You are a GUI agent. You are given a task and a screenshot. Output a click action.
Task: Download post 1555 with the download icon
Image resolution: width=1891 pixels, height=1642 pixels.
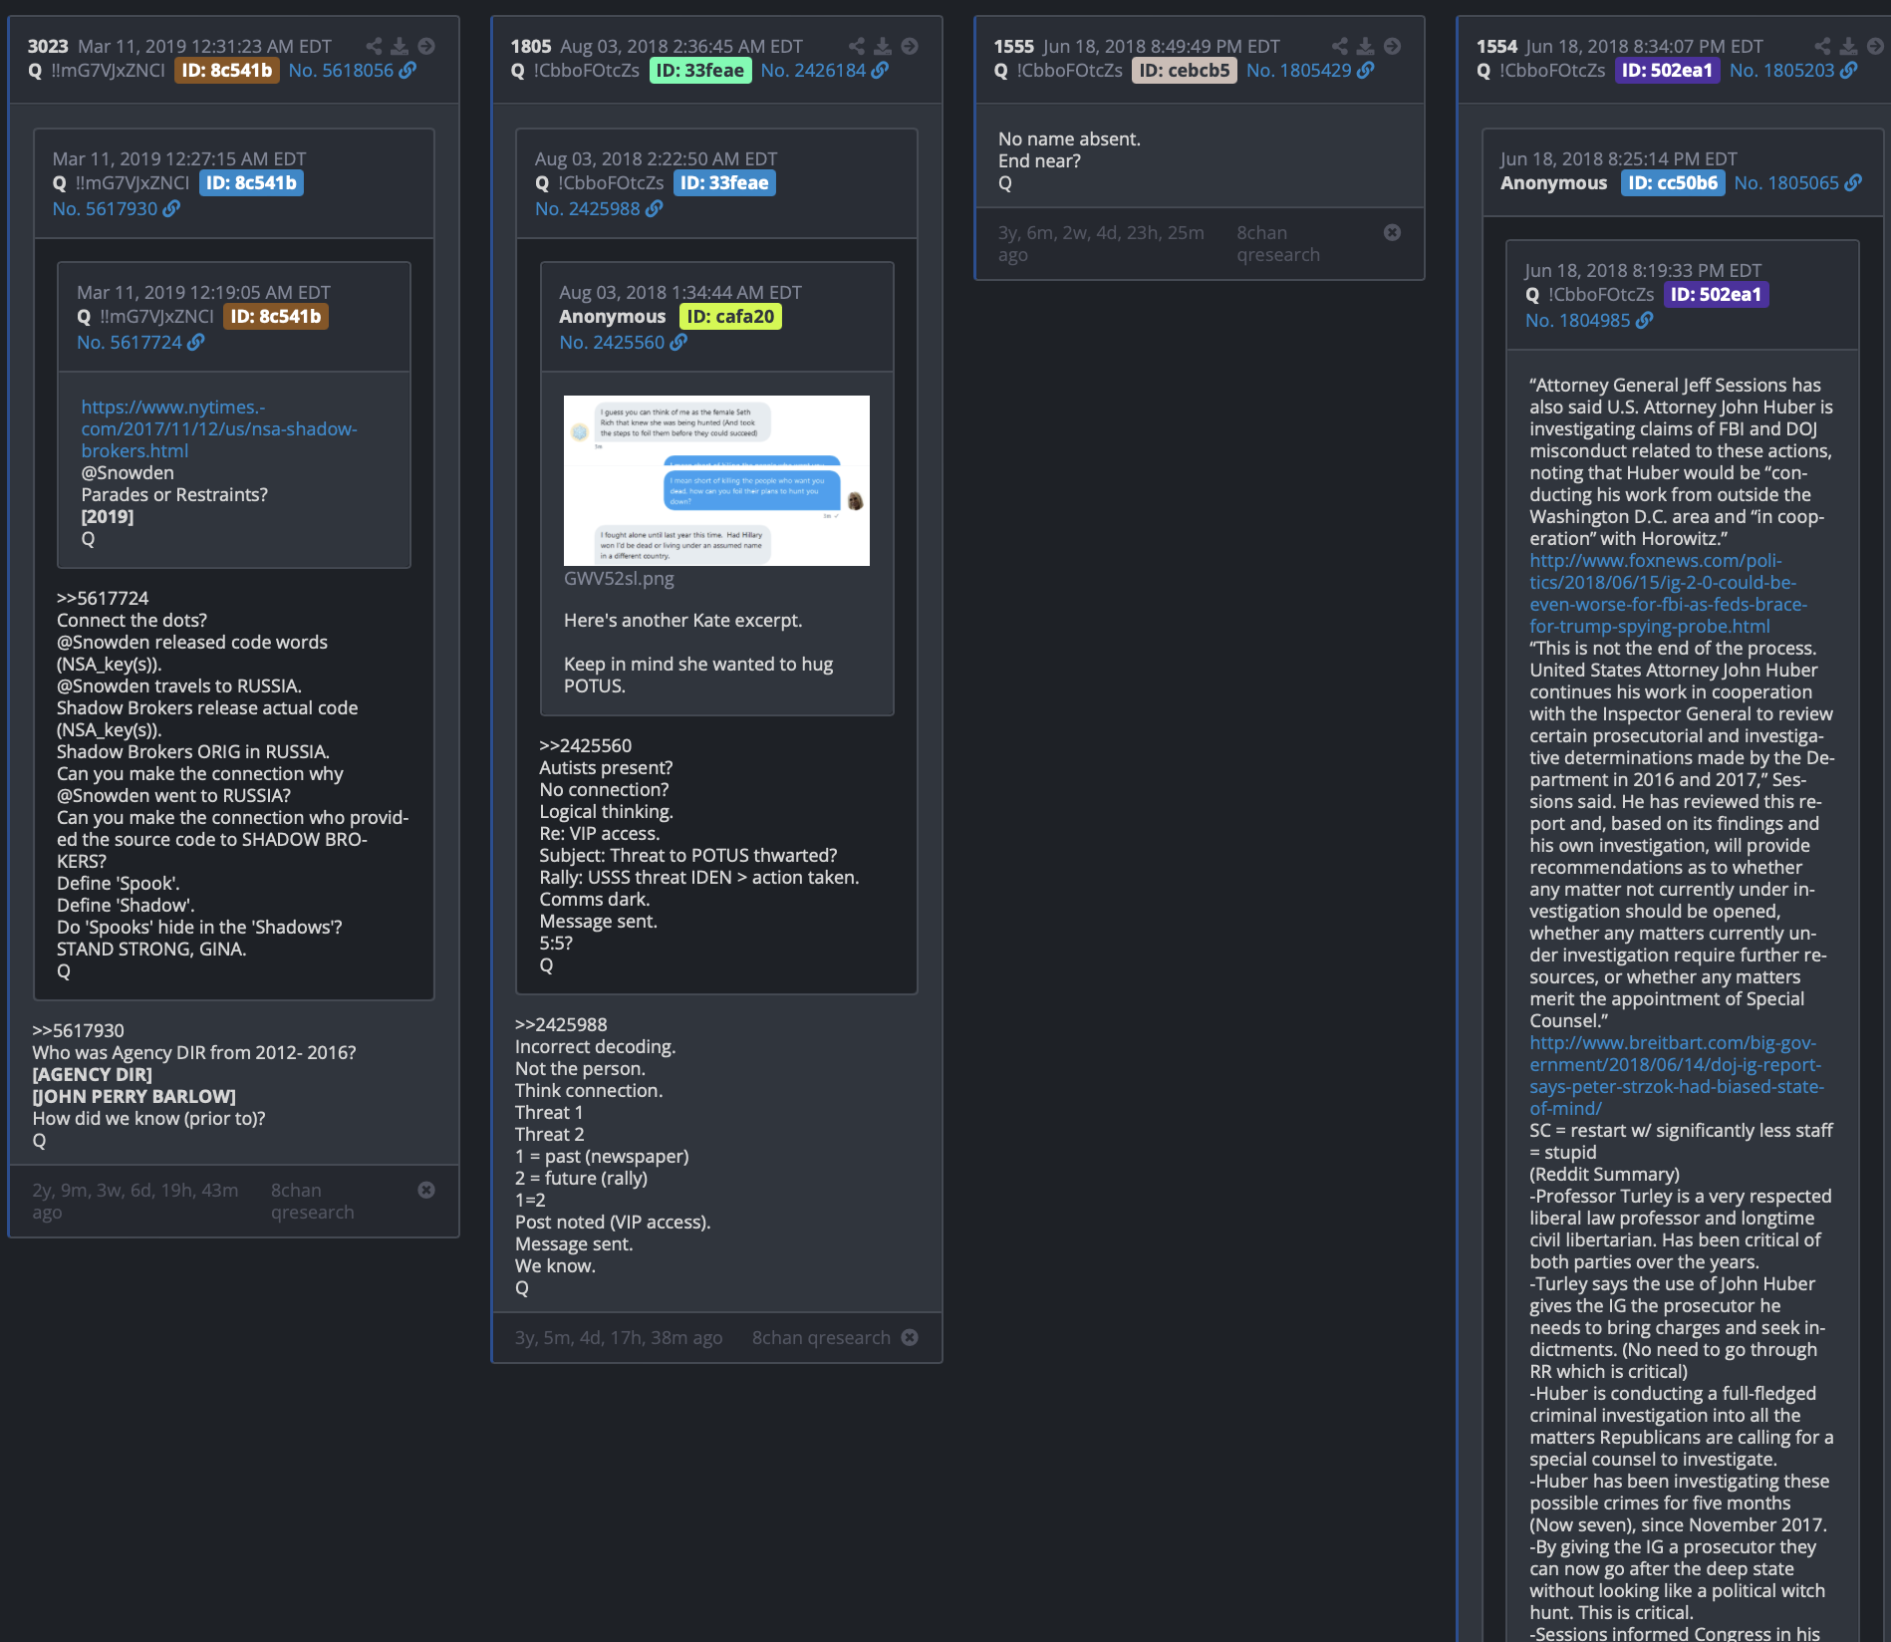pos(1366,46)
